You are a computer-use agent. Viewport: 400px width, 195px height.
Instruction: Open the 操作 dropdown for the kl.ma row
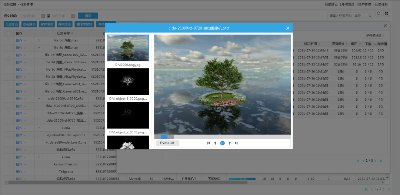point(21,128)
